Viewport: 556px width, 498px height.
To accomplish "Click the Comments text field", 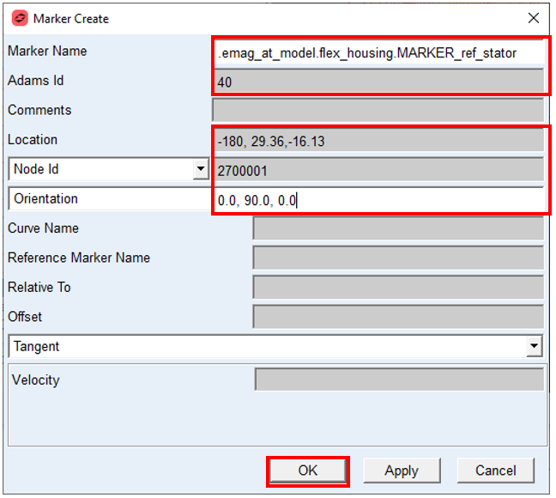I will click(378, 110).
